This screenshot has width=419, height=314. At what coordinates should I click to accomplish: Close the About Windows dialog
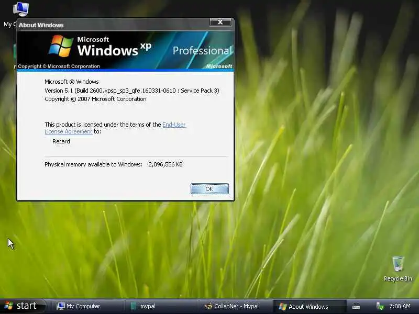click(220, 22)
